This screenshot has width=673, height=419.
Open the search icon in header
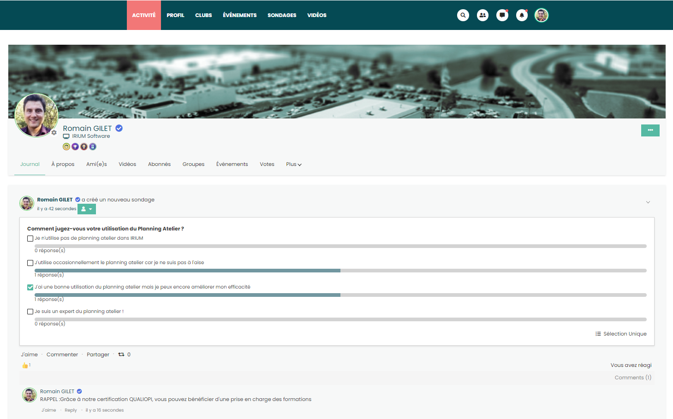coord(463,15)
